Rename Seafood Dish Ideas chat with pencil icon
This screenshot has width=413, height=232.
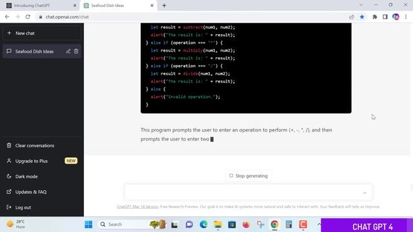point(68,52)
